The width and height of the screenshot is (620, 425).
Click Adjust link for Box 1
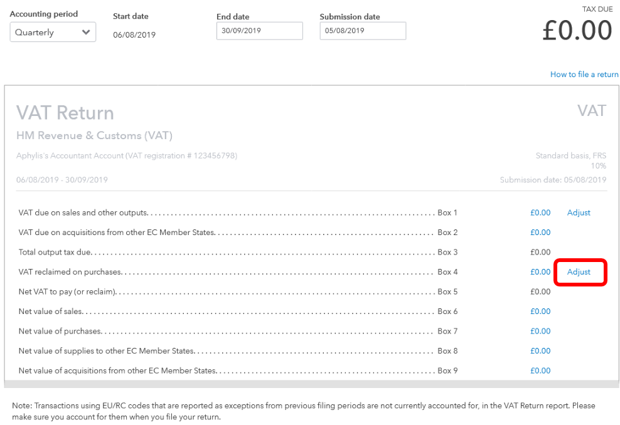coord(579,212)
